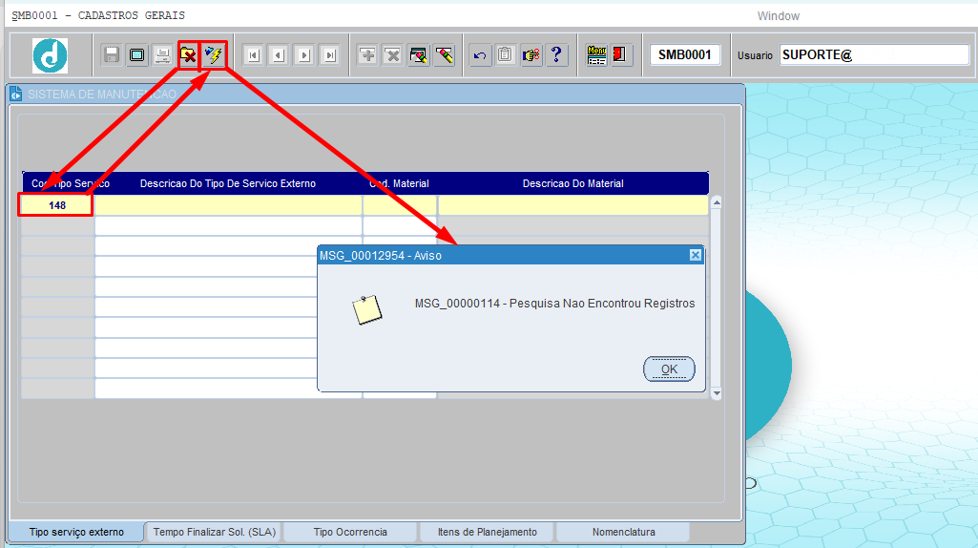Click the undo arrow icon
The width and height of the screenshot is (978, 548).
[480, 55]
